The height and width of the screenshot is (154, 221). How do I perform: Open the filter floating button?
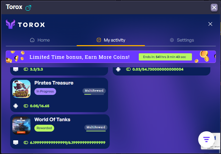click(206, 140)
